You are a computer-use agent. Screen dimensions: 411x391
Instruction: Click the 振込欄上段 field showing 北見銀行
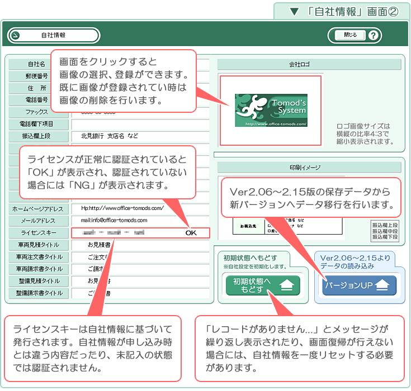click(140, 136)
